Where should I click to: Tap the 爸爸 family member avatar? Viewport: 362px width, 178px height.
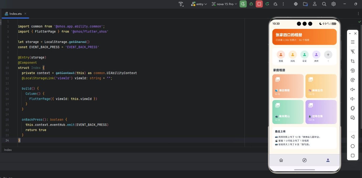pos(281,55)
